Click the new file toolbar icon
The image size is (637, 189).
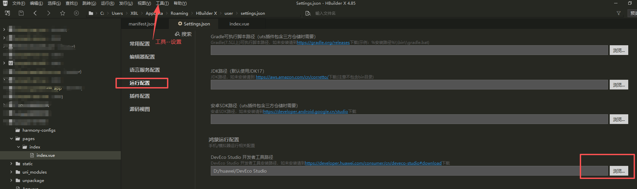click(7, 13)
